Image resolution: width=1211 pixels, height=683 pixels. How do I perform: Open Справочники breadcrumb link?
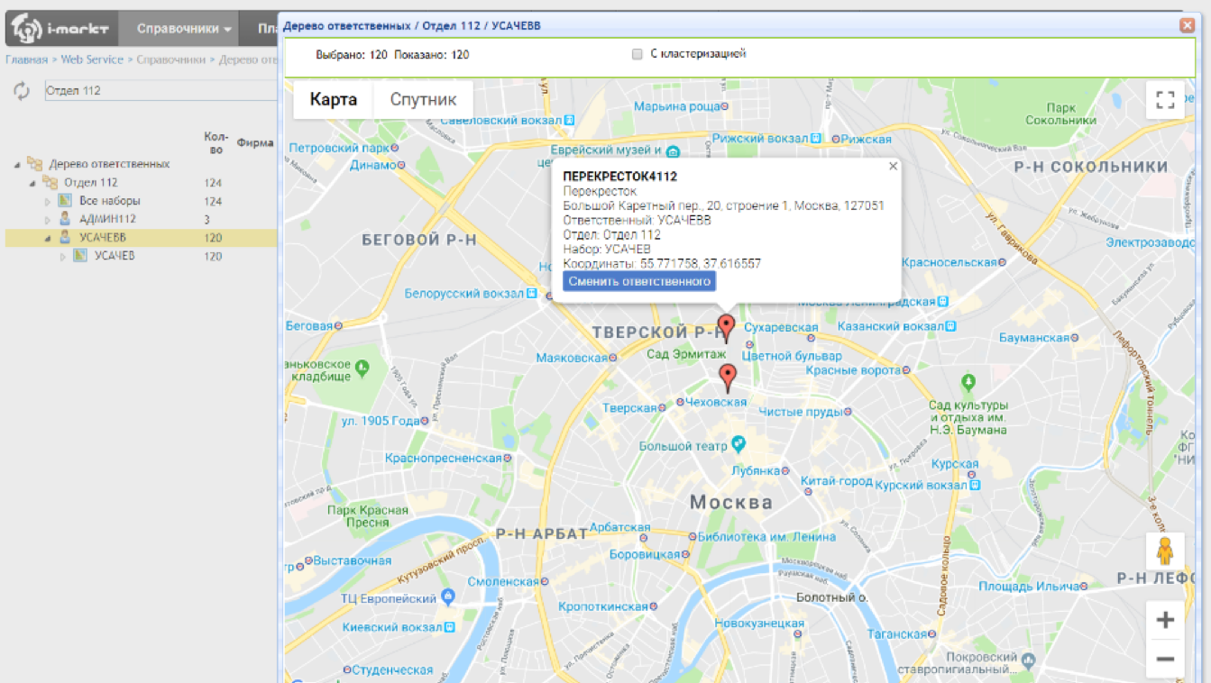coord(171,59)
